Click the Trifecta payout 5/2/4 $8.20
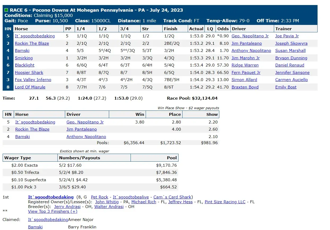Image resolution: width=330 pixels, height=230 pixels. (71, 172)
